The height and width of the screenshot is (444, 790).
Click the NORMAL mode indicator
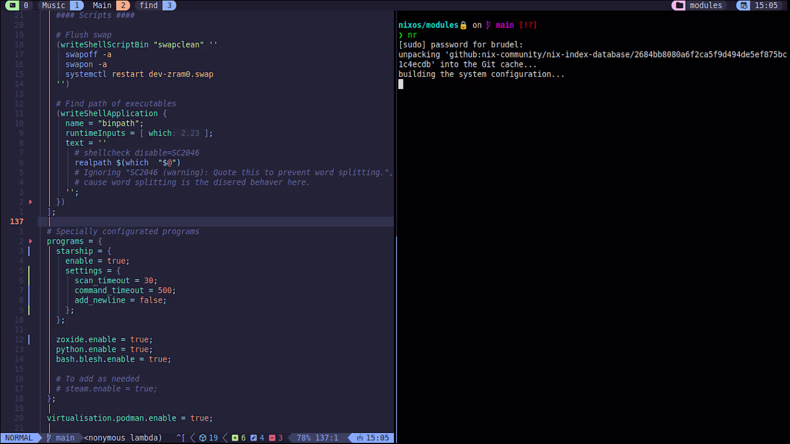(19, 438)
